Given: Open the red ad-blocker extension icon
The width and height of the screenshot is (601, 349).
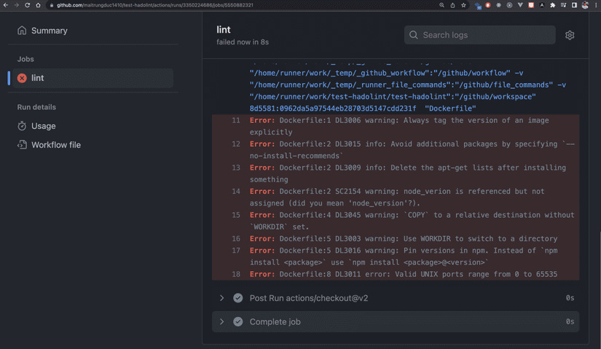Looking at the screenshot, I should coord(488,5).
